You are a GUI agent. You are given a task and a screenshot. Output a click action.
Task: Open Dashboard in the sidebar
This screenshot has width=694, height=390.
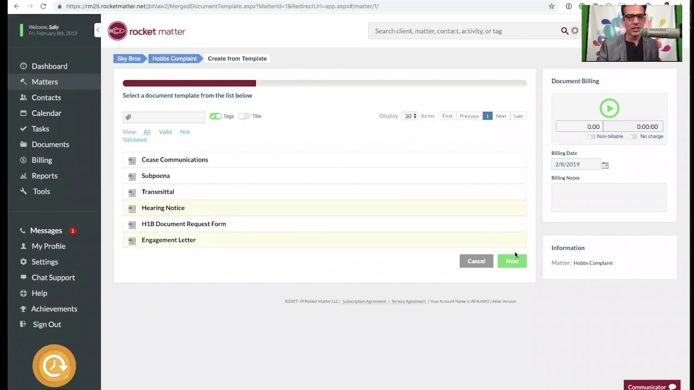click(49, 66)
